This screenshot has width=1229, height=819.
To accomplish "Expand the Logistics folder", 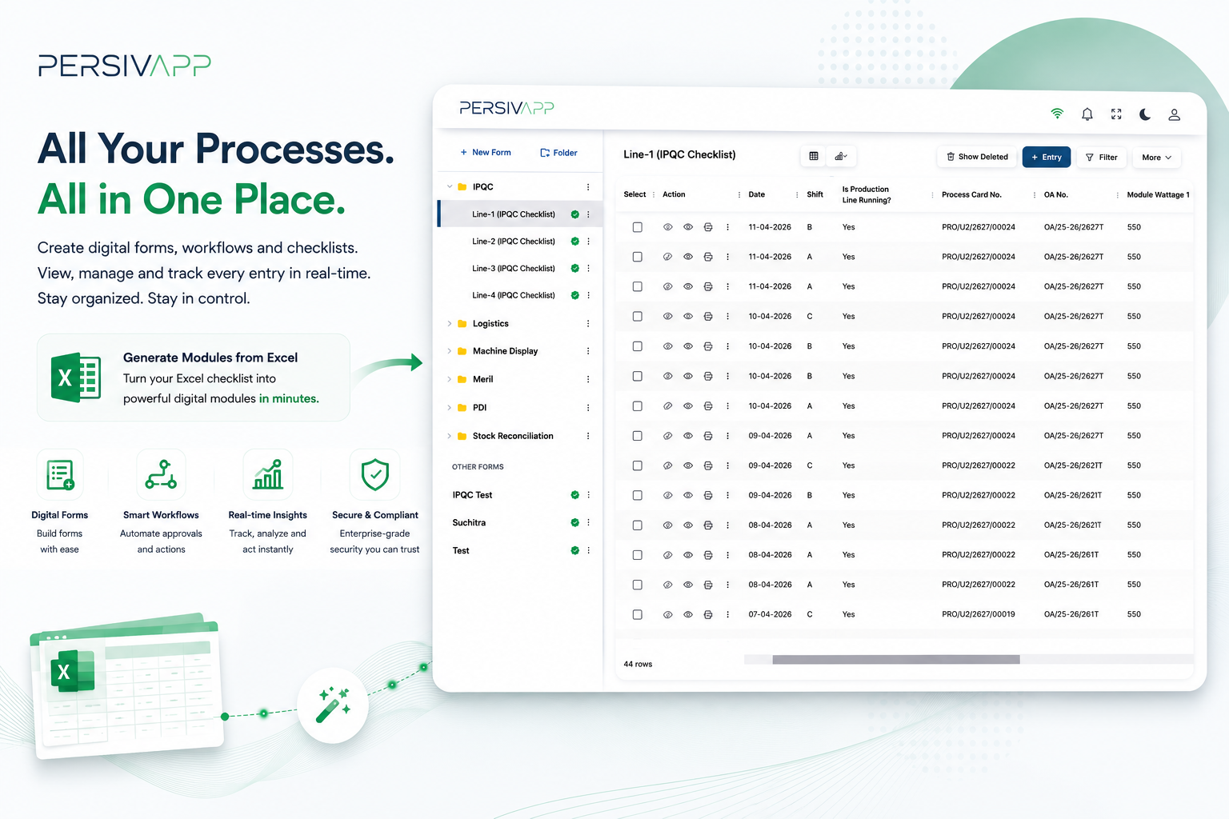I will (450, 324).
